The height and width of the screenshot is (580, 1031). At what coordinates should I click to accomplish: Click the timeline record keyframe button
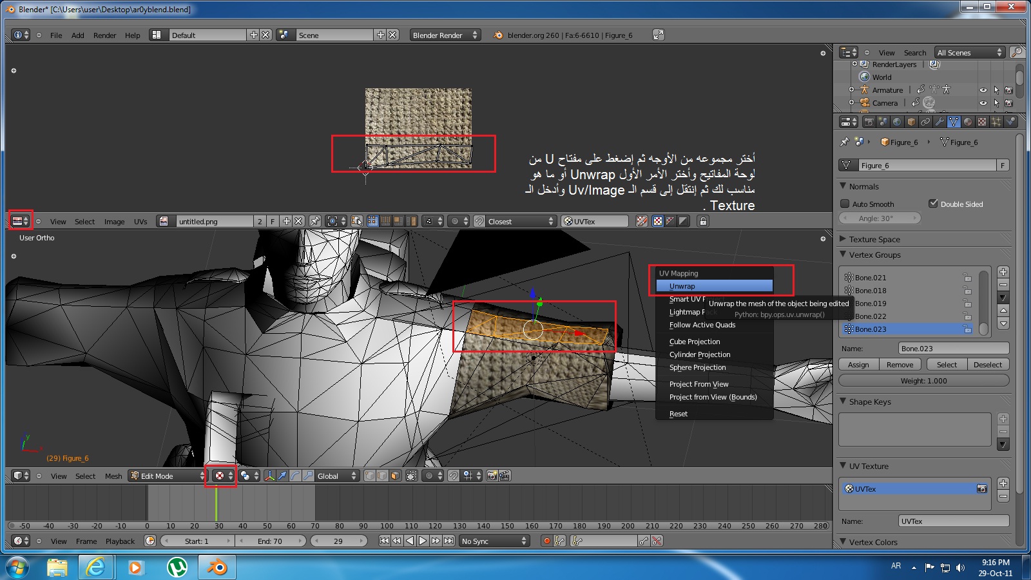pos(546,541)
